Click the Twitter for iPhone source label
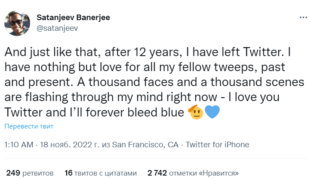This screenshot has width=311, height=179. coord(217,144)
